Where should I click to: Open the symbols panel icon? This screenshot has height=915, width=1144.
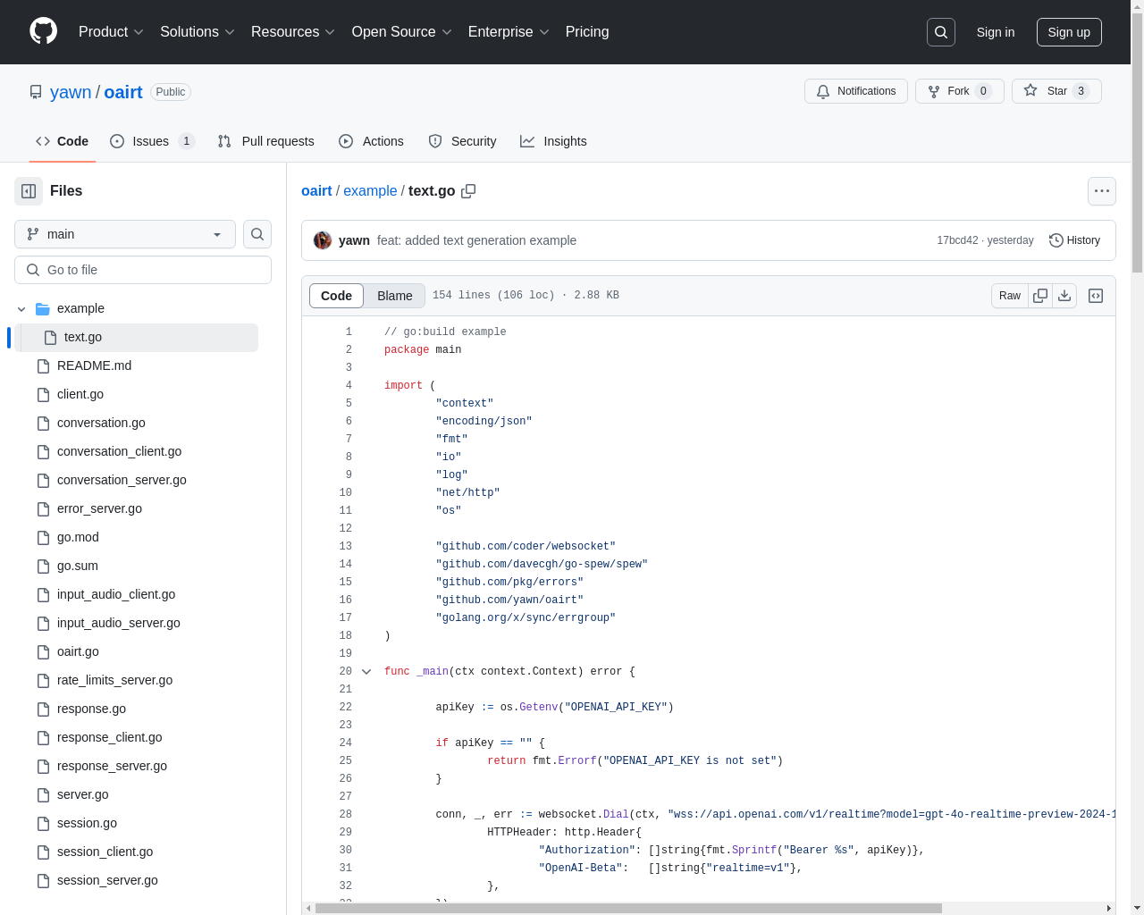tap(1096, 296)
